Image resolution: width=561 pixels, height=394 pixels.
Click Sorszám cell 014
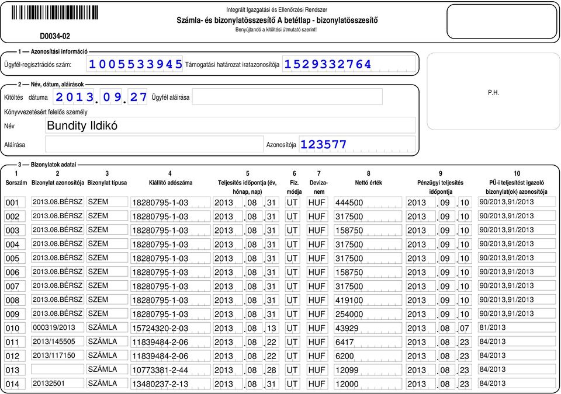click(x=15, y=383)
